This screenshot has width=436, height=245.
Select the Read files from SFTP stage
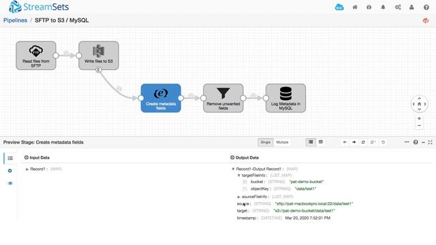[x=36, y=56]
